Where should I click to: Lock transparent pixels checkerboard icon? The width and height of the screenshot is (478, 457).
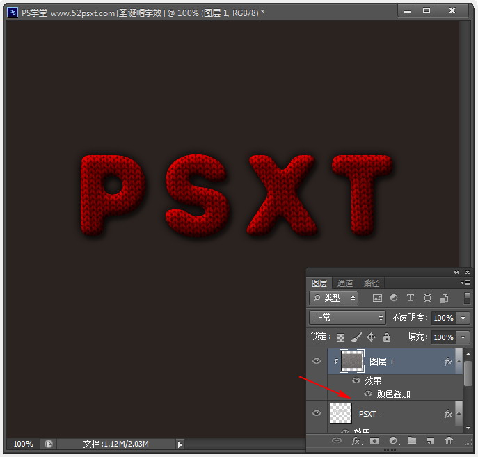(340, 337)
